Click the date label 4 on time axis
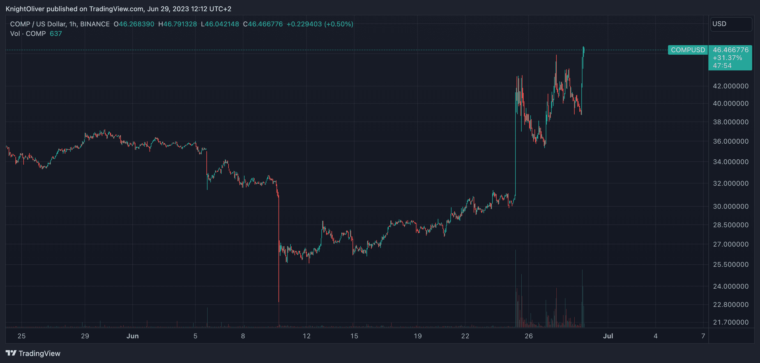This screenshot has width=760, height=363. 656,336
